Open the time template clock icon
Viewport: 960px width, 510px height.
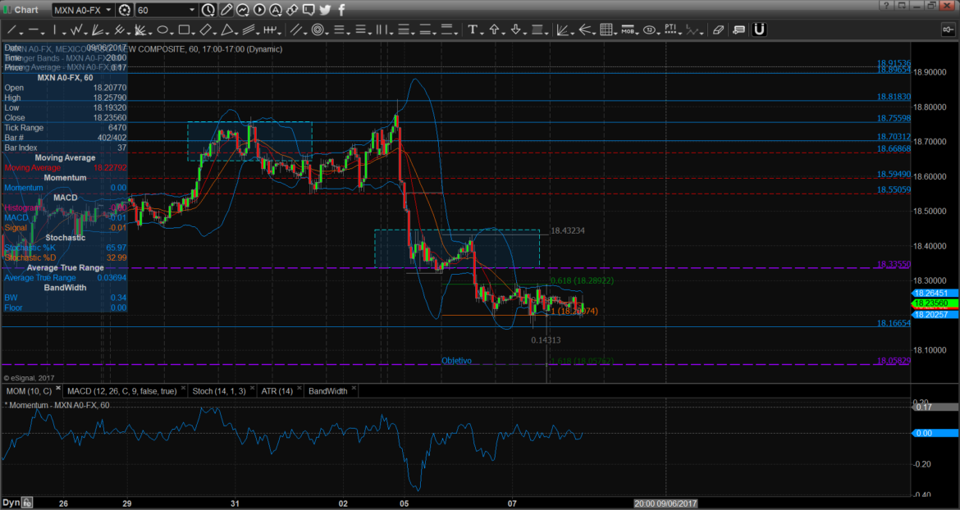(x=208, y=10)
